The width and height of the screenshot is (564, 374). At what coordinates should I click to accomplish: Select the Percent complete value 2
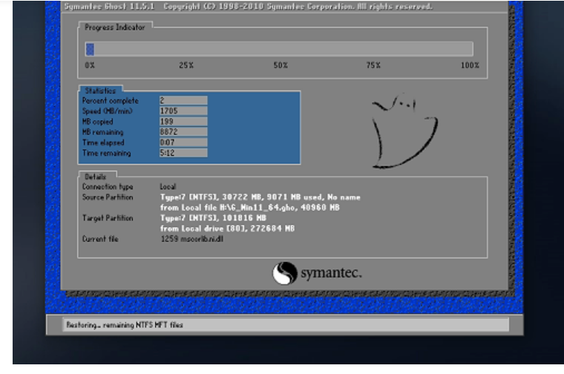(183, 101)
